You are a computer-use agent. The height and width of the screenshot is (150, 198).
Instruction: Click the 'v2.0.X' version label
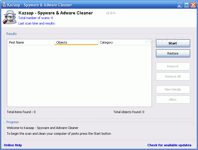(x=111, y=13)
